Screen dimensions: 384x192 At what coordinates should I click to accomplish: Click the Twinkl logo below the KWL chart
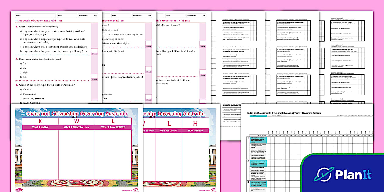(19, 189)
